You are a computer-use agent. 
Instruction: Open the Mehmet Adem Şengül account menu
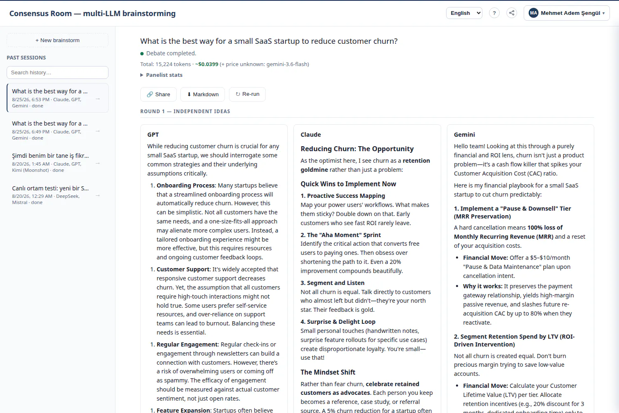(567, 13)
